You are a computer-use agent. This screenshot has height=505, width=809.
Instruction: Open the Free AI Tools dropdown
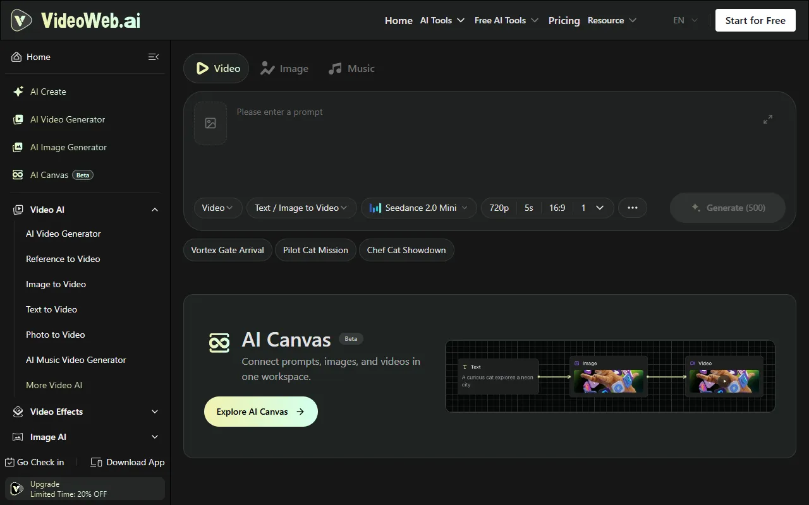pos(507,20)
